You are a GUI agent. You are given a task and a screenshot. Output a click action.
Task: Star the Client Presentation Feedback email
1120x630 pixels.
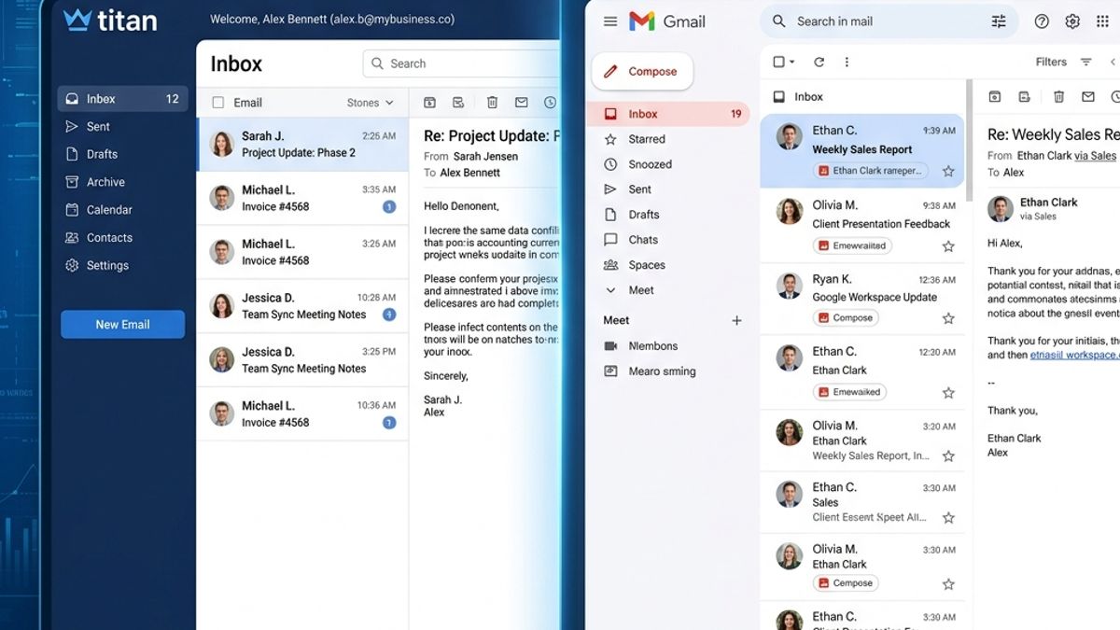tap(948, 246)
